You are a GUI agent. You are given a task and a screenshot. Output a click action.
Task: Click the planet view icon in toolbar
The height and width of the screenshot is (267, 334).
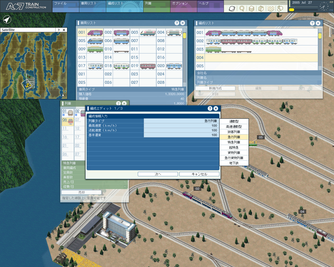click(232, 9)
